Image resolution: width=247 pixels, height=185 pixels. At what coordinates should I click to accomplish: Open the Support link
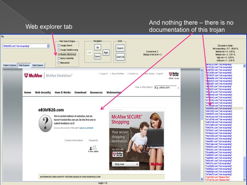pyautogui.click(x=104, y=74)
